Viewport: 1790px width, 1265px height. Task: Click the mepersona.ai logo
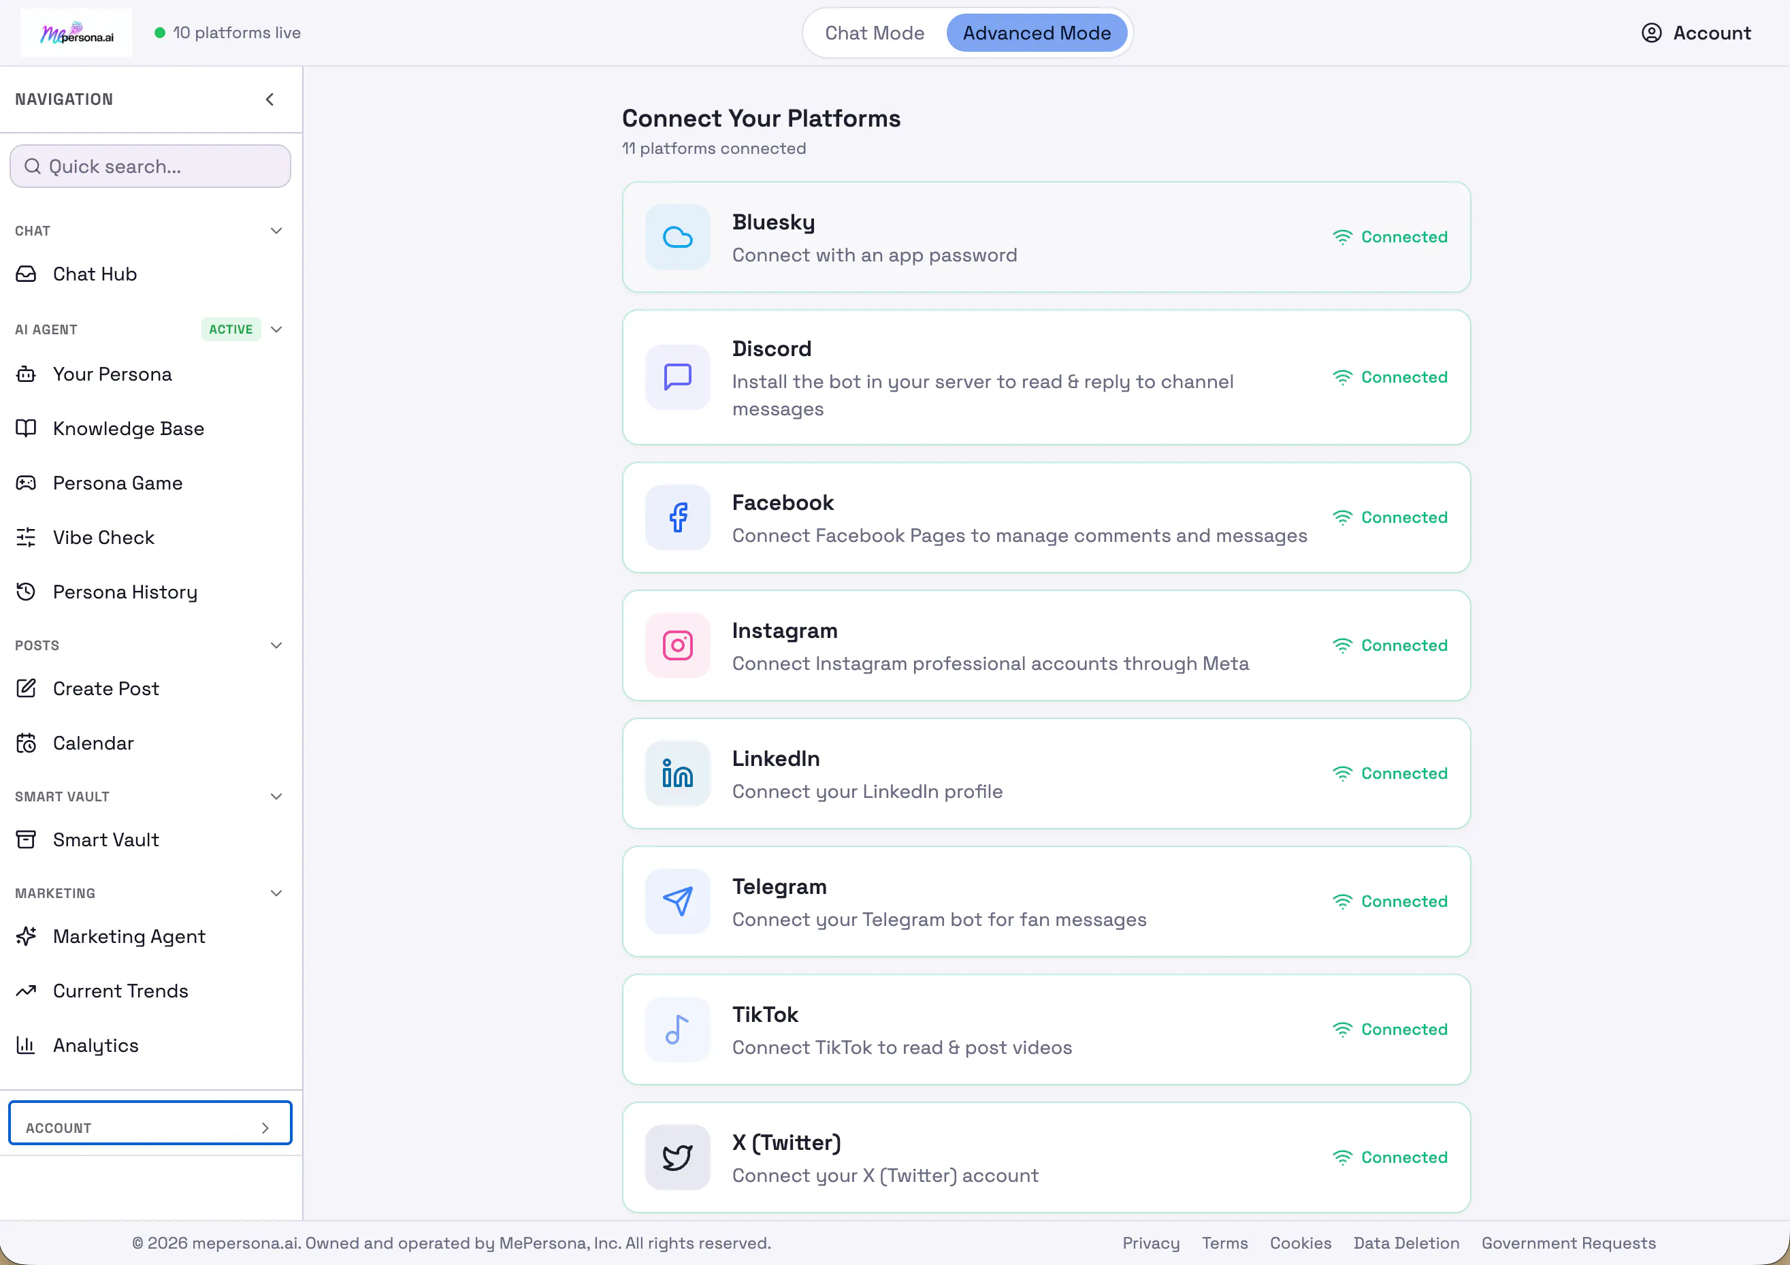[76, 33]
